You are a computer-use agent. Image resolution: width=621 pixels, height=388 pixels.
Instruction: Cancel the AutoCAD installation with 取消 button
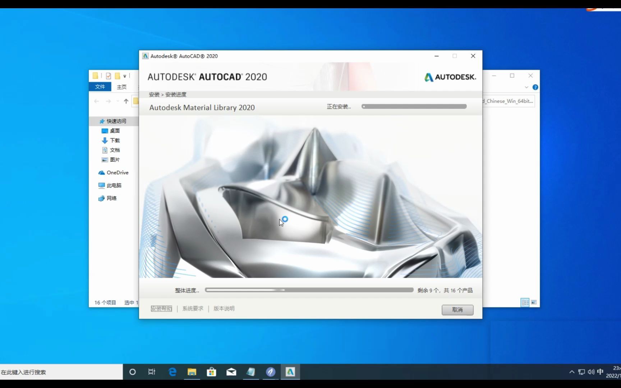point(457,310)
